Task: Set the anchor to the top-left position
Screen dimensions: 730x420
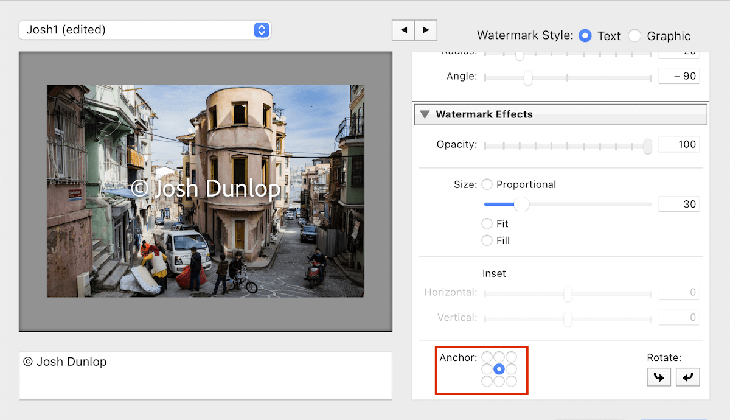Action: [x=487, y=357]
